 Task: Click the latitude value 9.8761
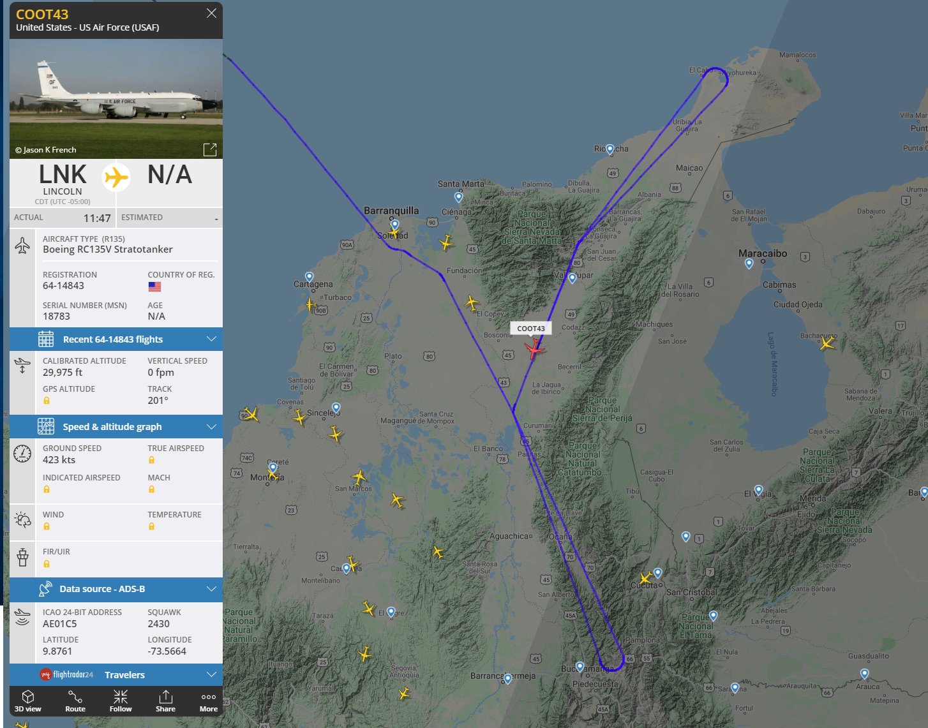pos(57,651)
